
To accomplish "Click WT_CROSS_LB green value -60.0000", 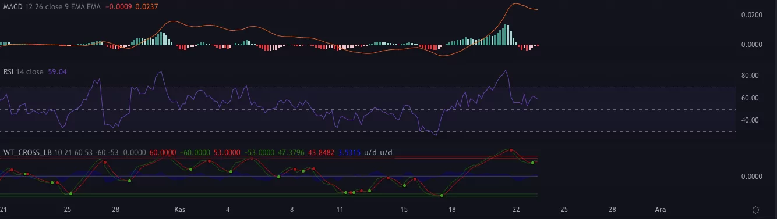I will [x=195, y=153].
